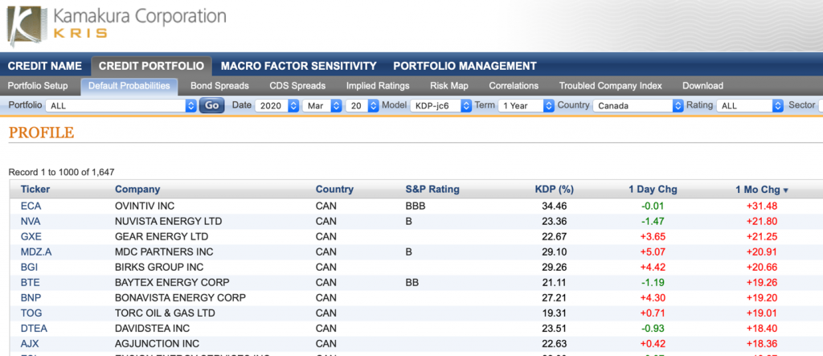This screenshot has height=356, width=823.
Task: Open the Rating ALL dropdown
Action: 750,105
